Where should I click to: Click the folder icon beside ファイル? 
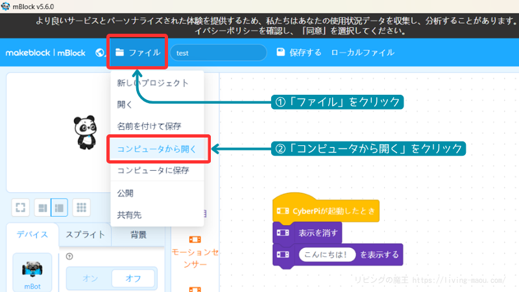pyautogui.click(x=119, y=53)
